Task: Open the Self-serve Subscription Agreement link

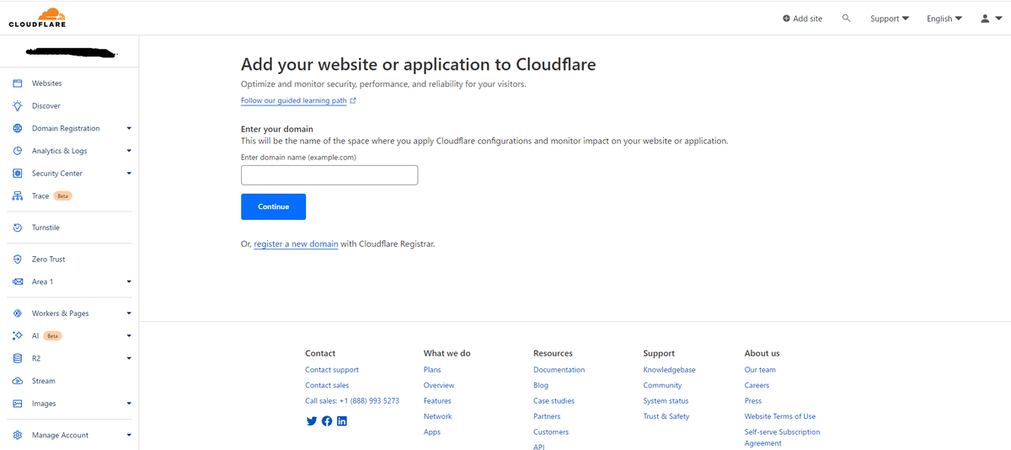Action: [783, 437]
